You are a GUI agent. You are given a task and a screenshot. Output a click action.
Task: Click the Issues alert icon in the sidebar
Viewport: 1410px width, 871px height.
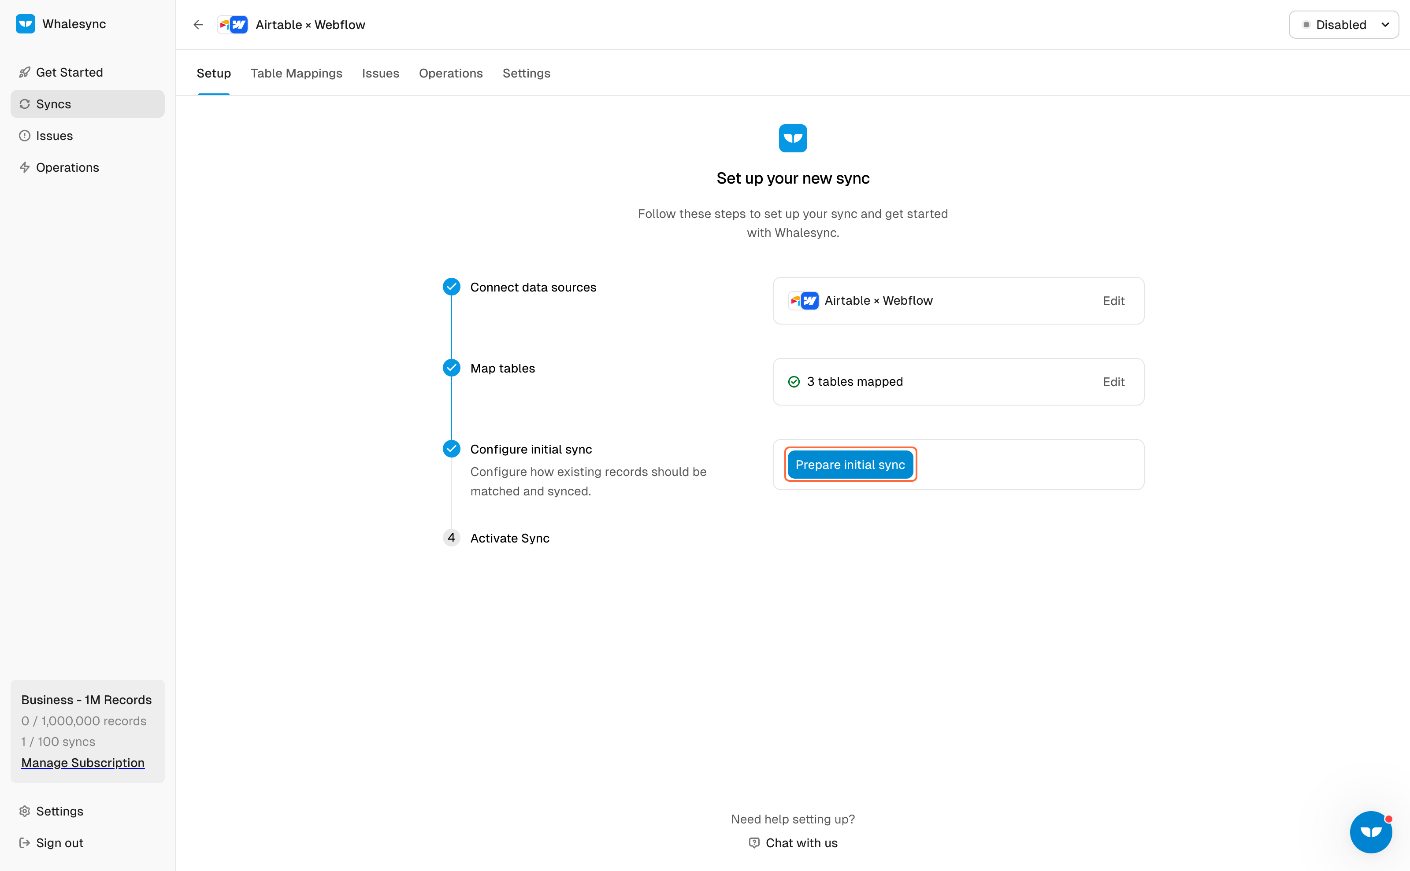pyautogui.click(x=24, y=135)
